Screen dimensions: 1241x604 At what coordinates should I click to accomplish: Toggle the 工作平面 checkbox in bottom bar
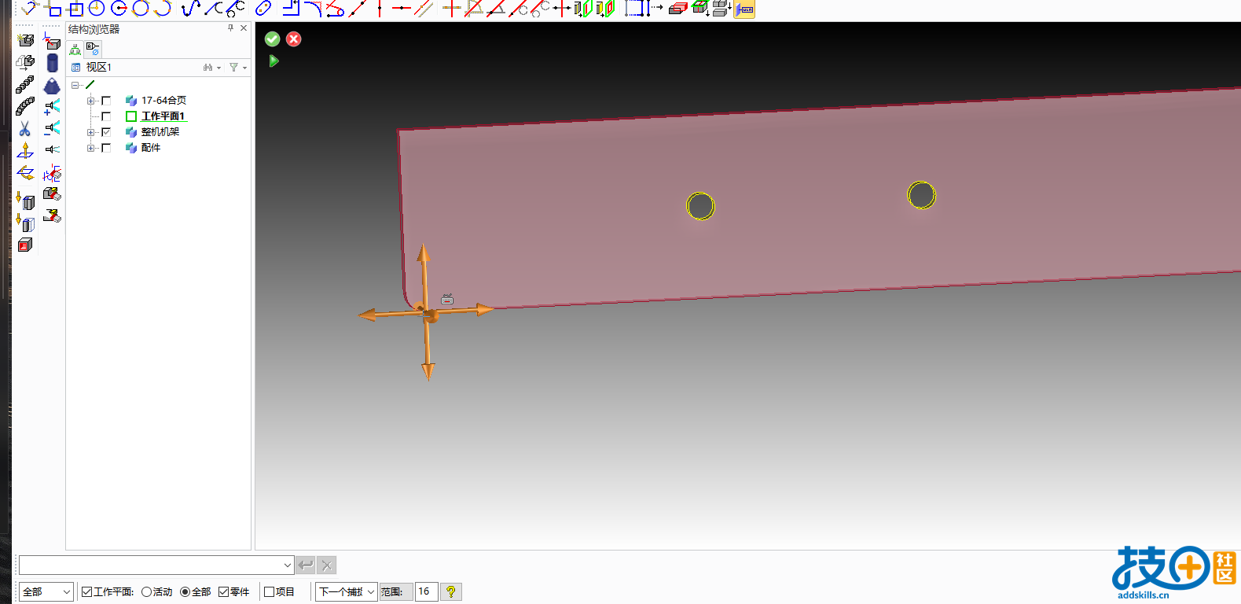point(87,591)
